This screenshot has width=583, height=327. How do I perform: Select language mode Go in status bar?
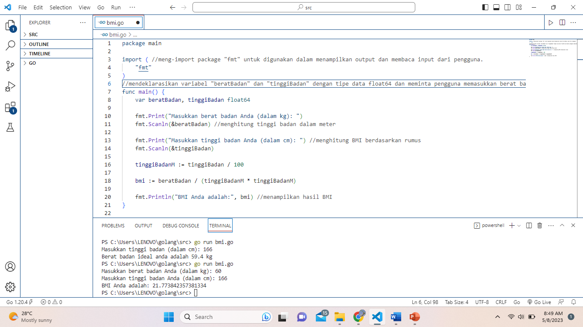tap(517, 302)
